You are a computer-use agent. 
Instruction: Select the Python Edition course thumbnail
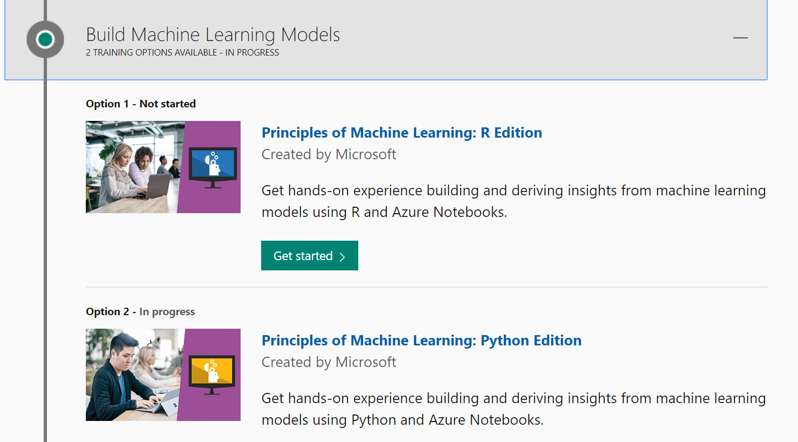[x=163, y=375]
